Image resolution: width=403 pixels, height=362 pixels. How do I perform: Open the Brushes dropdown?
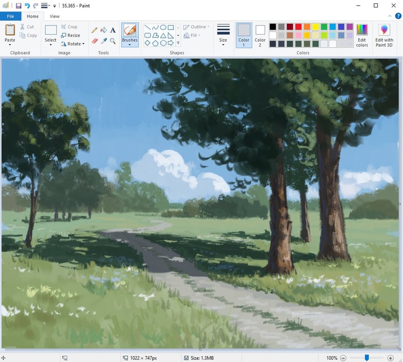[x=130, y=42]
